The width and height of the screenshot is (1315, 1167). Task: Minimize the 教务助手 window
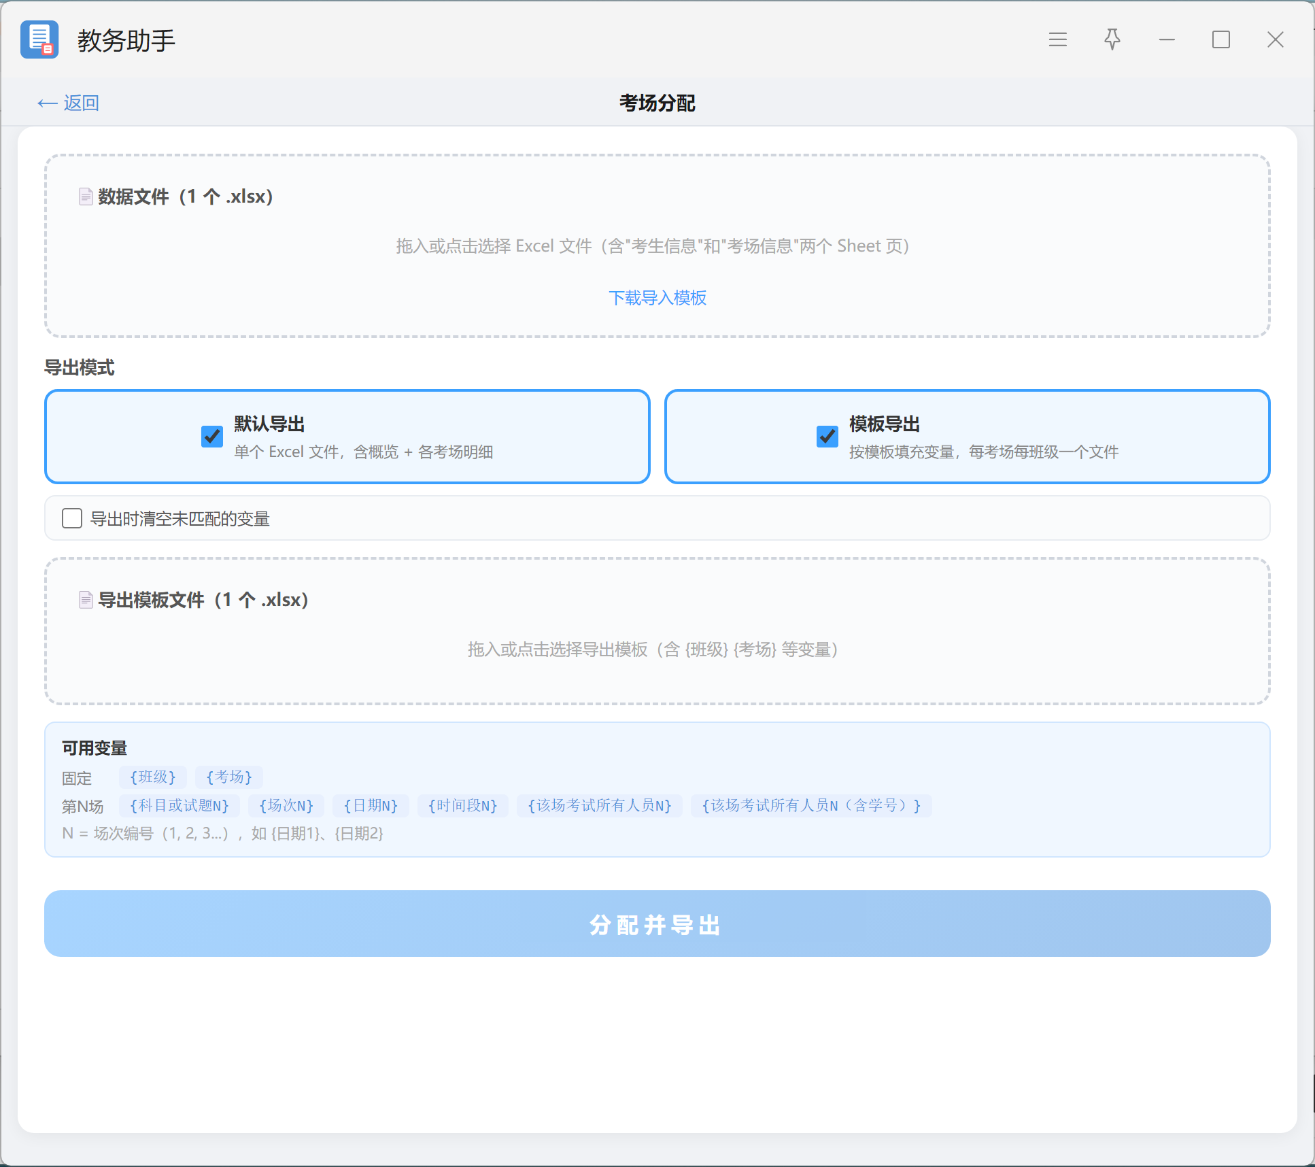(x=1167, y=39)
